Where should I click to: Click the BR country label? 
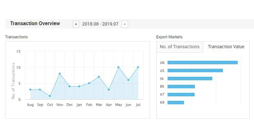[162, 86]
